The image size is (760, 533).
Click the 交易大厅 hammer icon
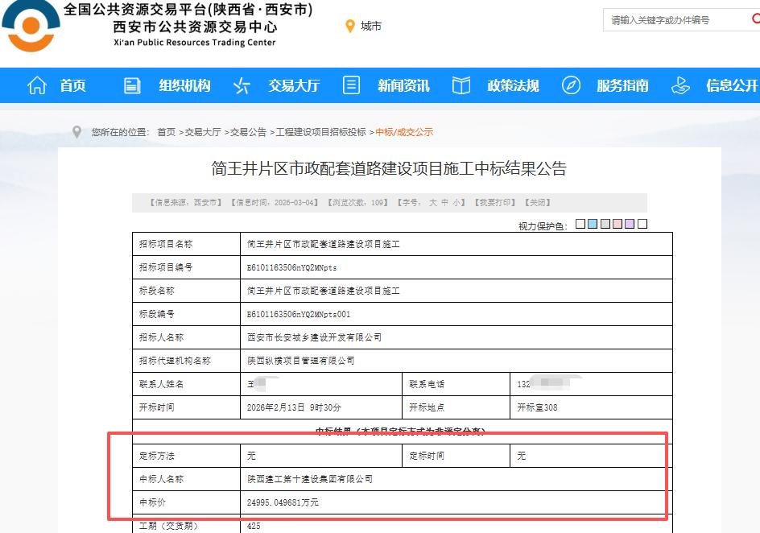tap(241, 85)
